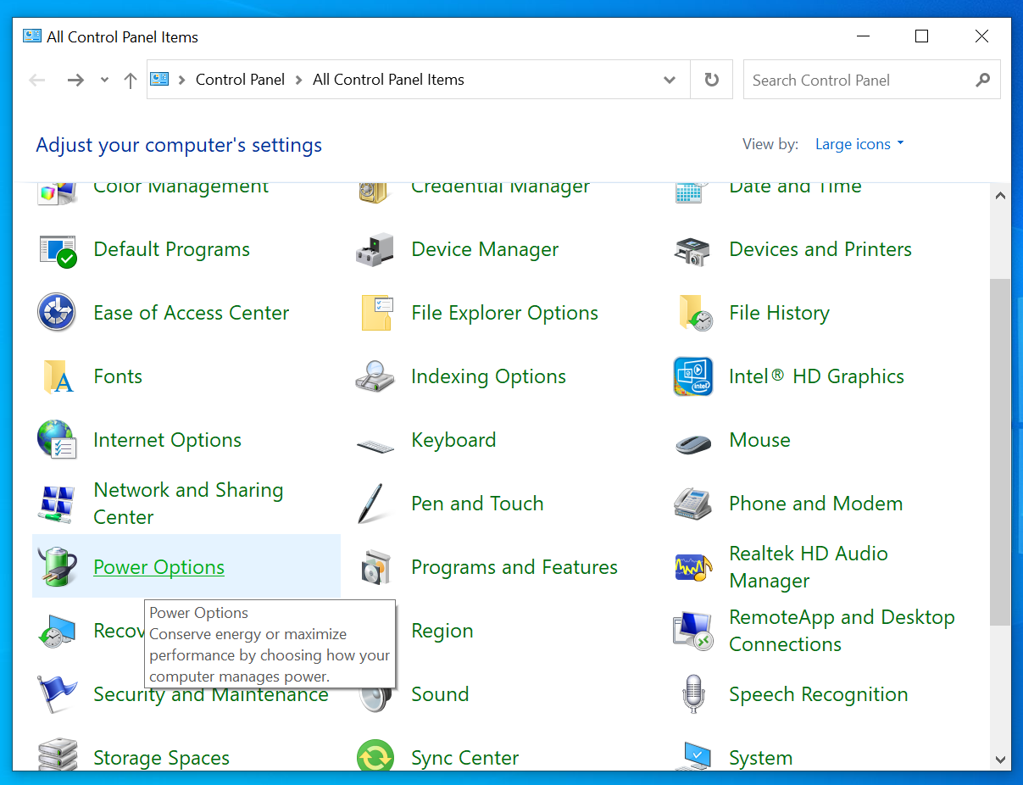
Task: Open the Programs and Features link
Action: pyautogui.click(x=514, y=567)
